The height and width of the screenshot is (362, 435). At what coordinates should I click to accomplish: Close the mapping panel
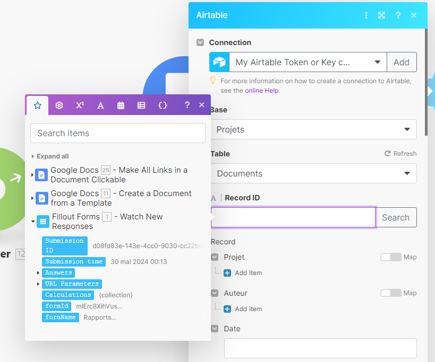202,105
